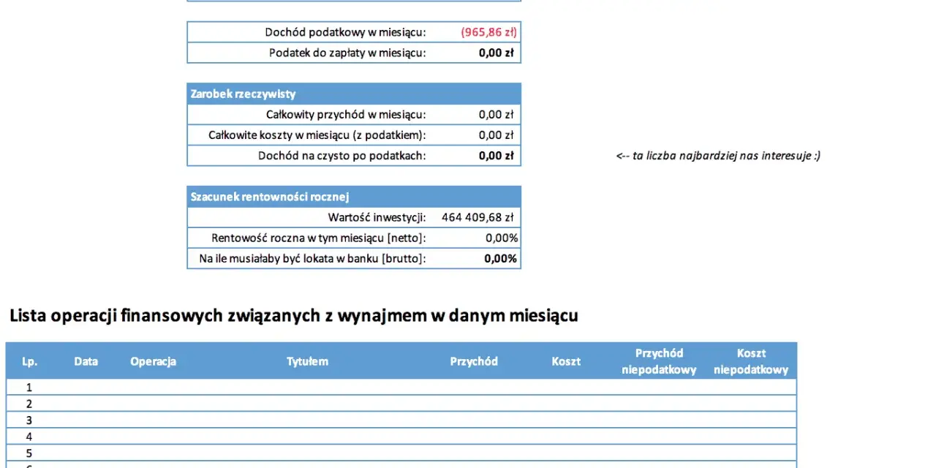Click row number 2 in the Lp. column

click(x=29, y=404)
